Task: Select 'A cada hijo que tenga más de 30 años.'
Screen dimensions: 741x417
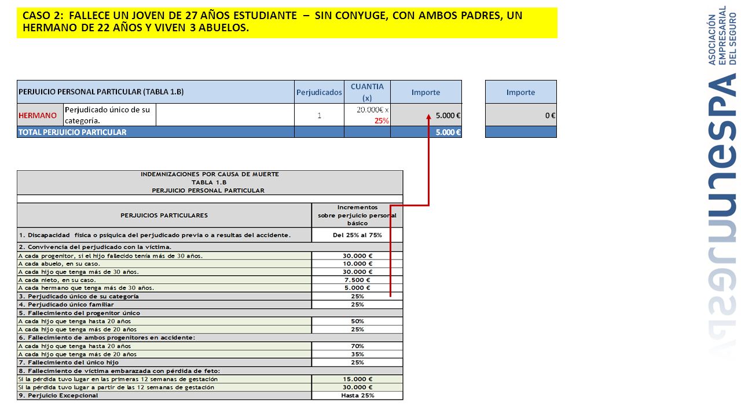Action: (164, 272)
